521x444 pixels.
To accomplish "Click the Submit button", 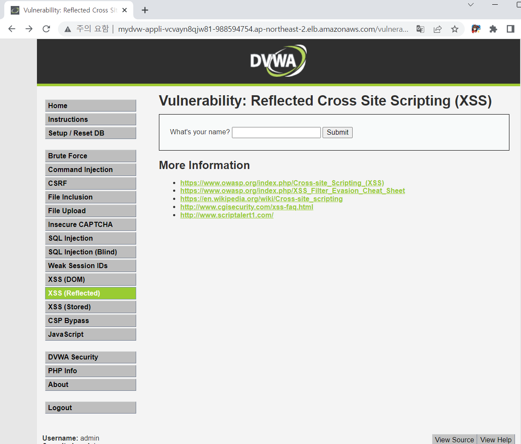I will click(x=338, y=132).
